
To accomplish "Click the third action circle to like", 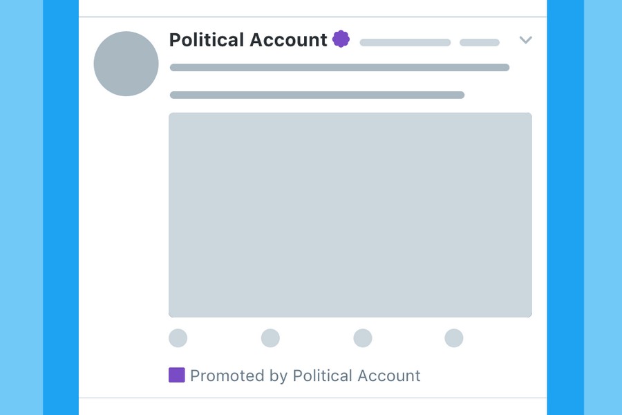I will [363, 338].
